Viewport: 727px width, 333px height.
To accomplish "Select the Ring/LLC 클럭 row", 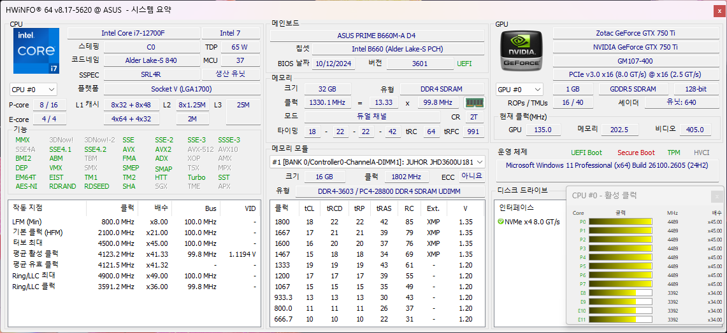I will tap(134, 286).
